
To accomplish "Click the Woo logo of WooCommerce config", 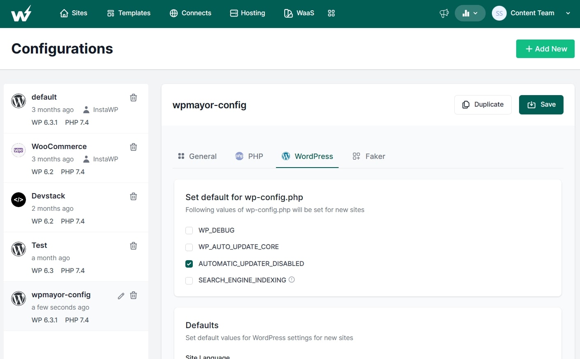I will click(x=19, y=150).
